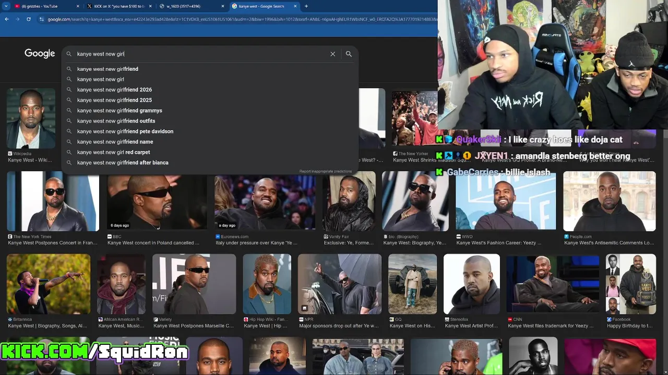
Task: Select suggestion "girlfriend pete davidson"
Action: 125,131
